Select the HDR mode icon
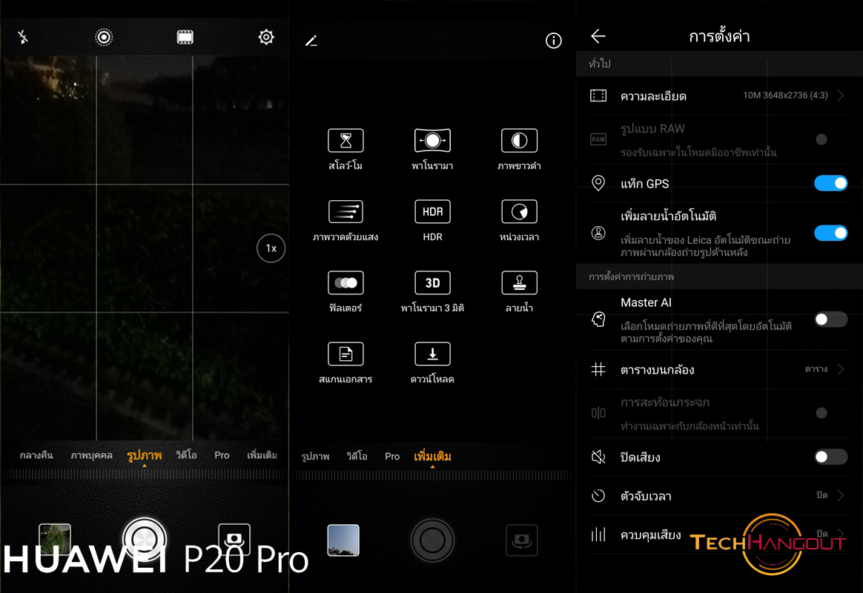 pyautogui.click(x=432, y=212)
